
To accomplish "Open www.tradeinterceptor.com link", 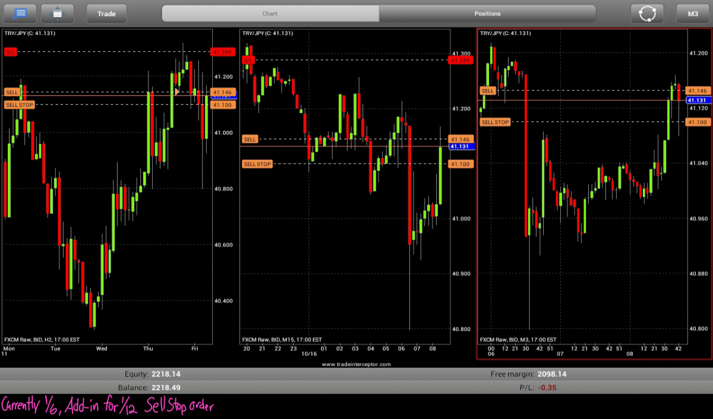I will point(356,364).
